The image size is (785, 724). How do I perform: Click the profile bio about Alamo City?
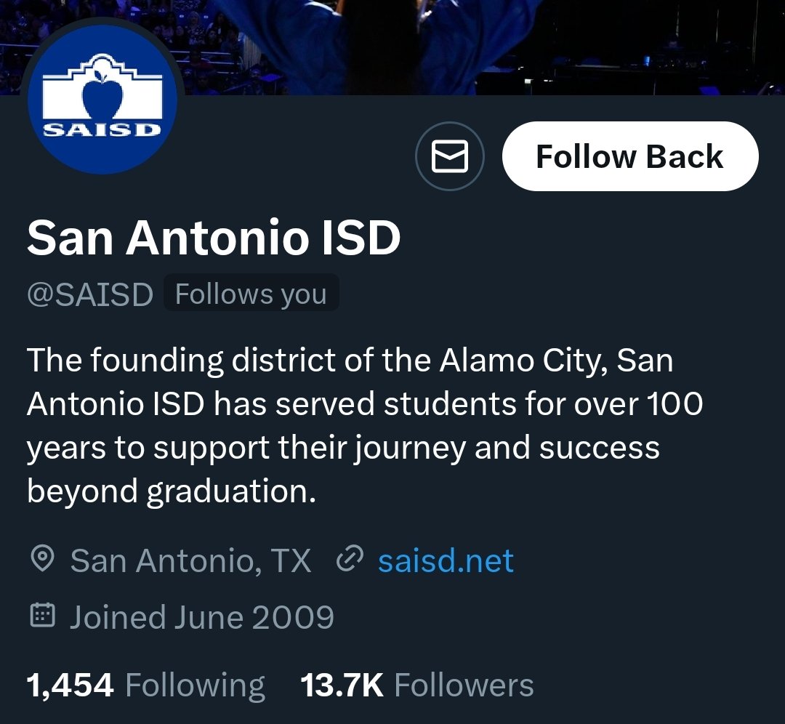pos(365,425)
